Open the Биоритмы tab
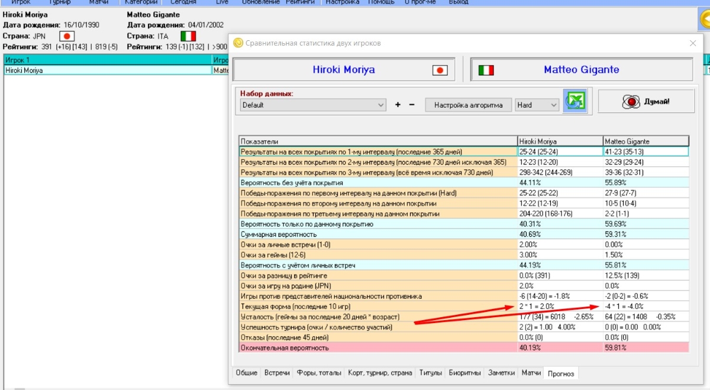 [x=465, y=373]
